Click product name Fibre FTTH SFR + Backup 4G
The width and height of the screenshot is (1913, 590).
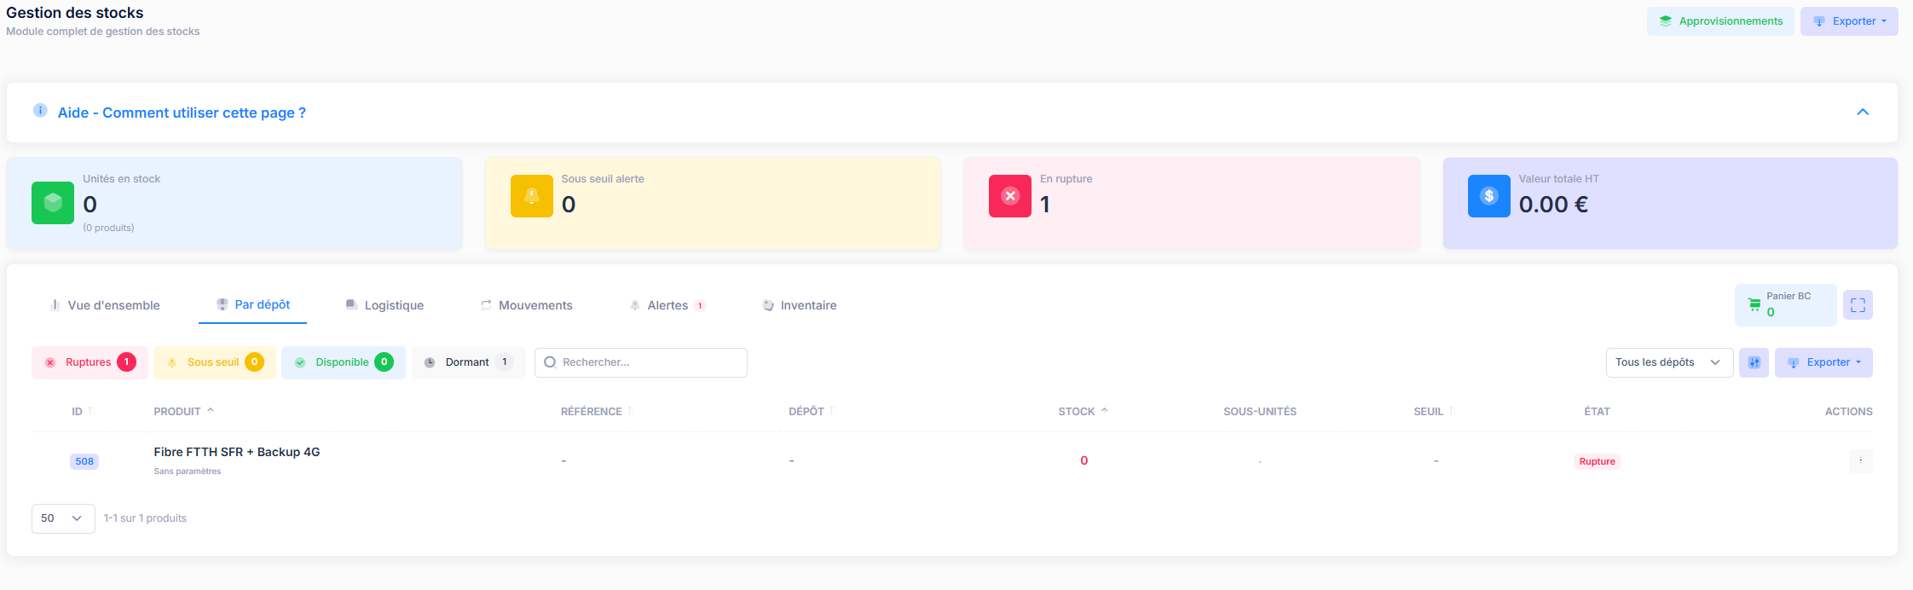[237, 452]
